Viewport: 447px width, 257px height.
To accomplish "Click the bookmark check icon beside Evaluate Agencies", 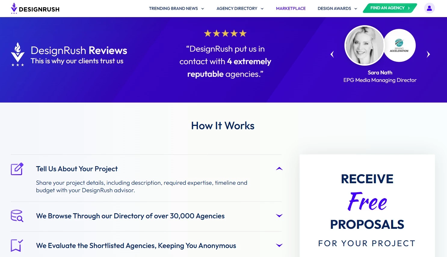I will 17,245.
